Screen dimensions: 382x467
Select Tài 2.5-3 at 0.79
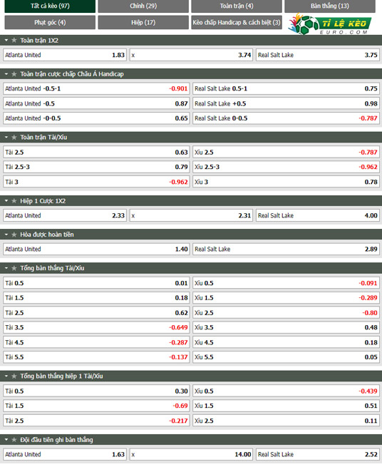(x=96, y=167)
